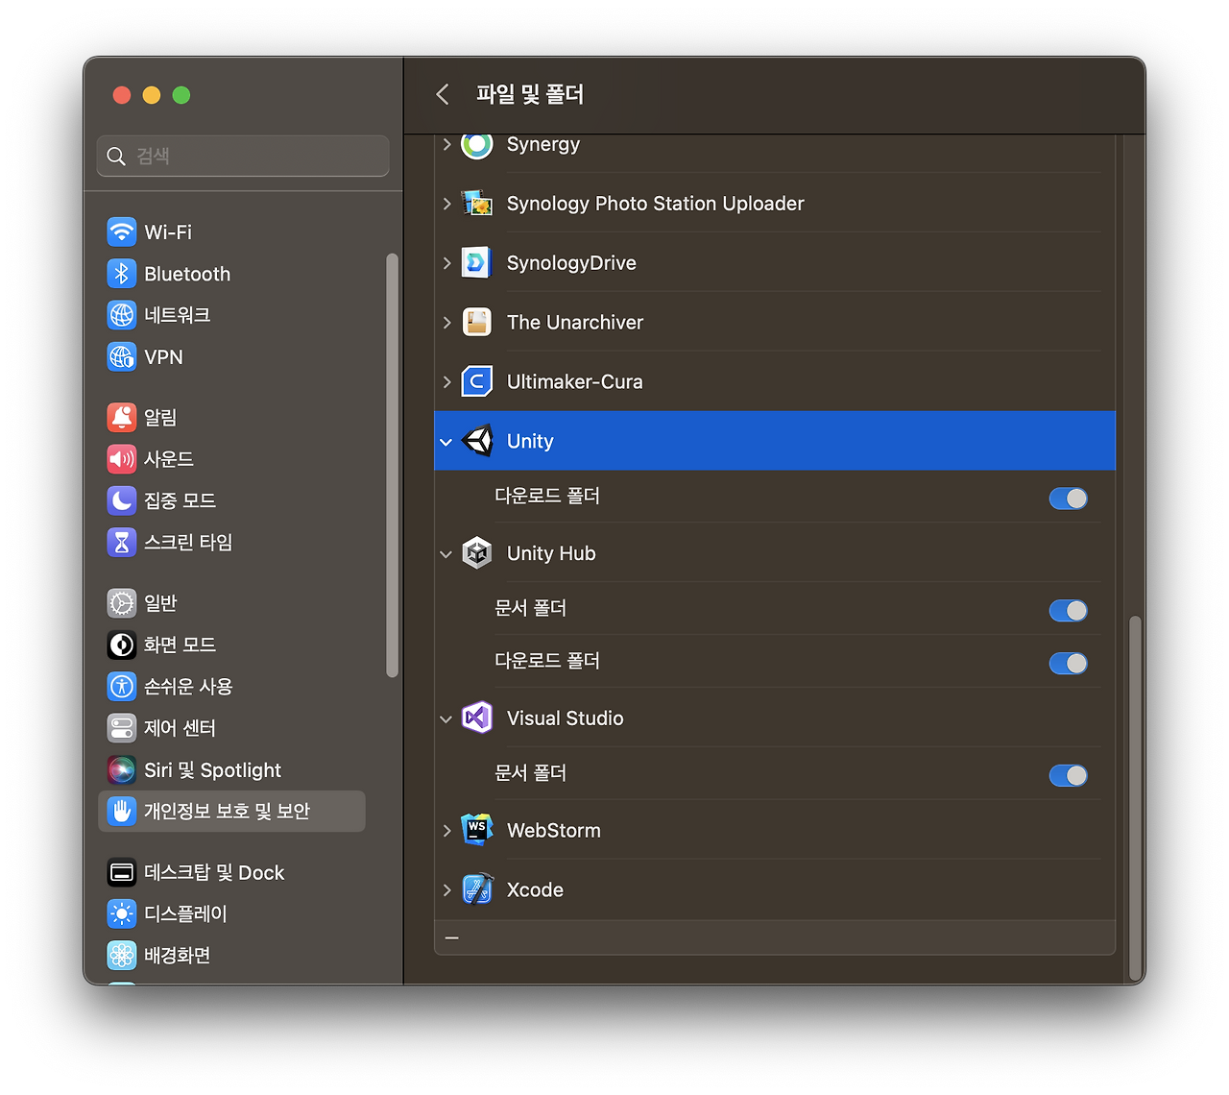
Task: Go back from 파일 및 폴더
Action: [x=443, y=94]
